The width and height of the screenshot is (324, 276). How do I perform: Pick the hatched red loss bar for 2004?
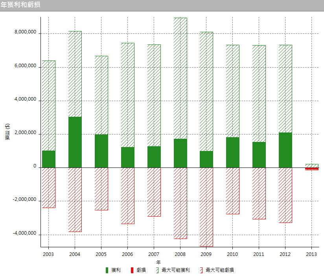[x=75, y=200]
